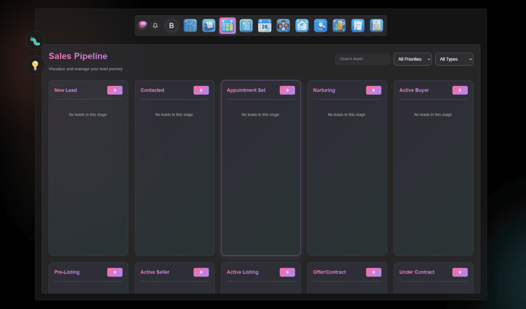Click the family contacts icon in the toolbar
This screenshot has width=526, height=309.
pyautogui.click(x=283, y=25)
